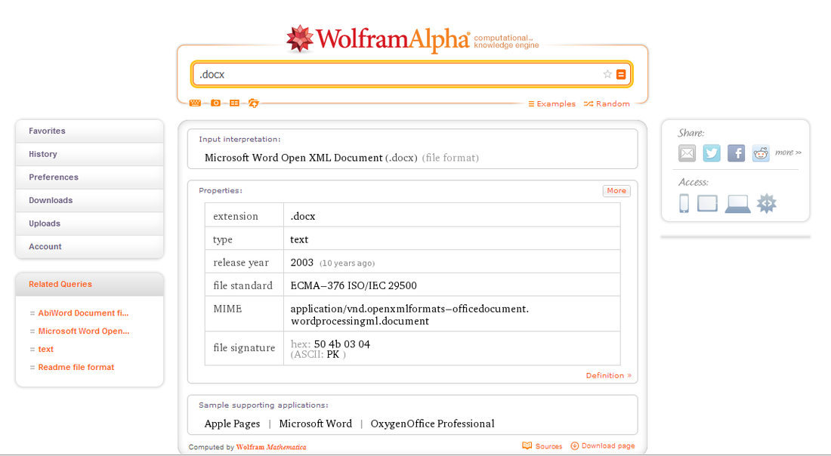This screenshot has height=456, width=831.
Task: Open the Definition » link
Action: coord(608,375)
